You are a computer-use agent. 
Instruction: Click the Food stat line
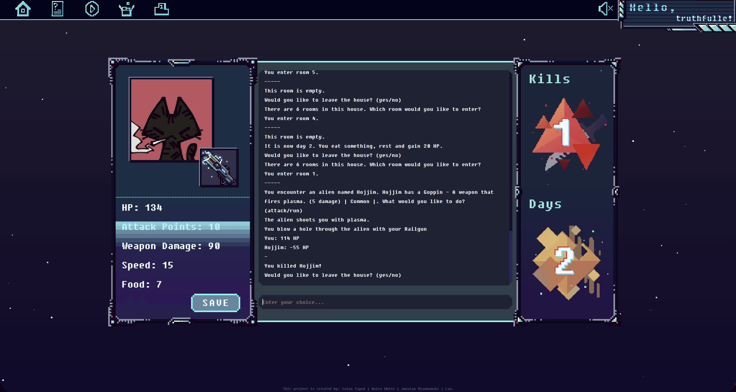142,284
